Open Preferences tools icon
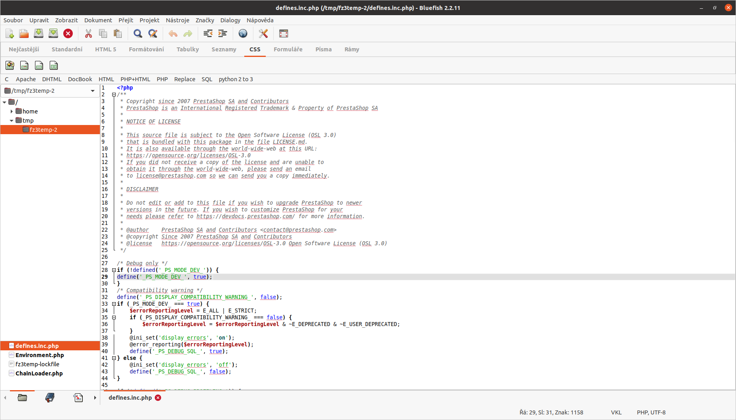 [263, 34]
